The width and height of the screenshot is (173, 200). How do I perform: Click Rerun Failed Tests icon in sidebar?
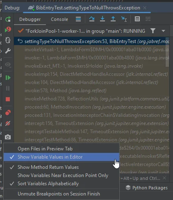pos(8,30)
